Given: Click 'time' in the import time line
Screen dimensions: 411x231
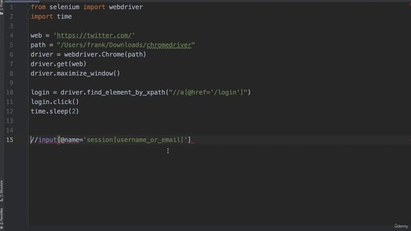Looking at the screenshot, I should 64,17.
